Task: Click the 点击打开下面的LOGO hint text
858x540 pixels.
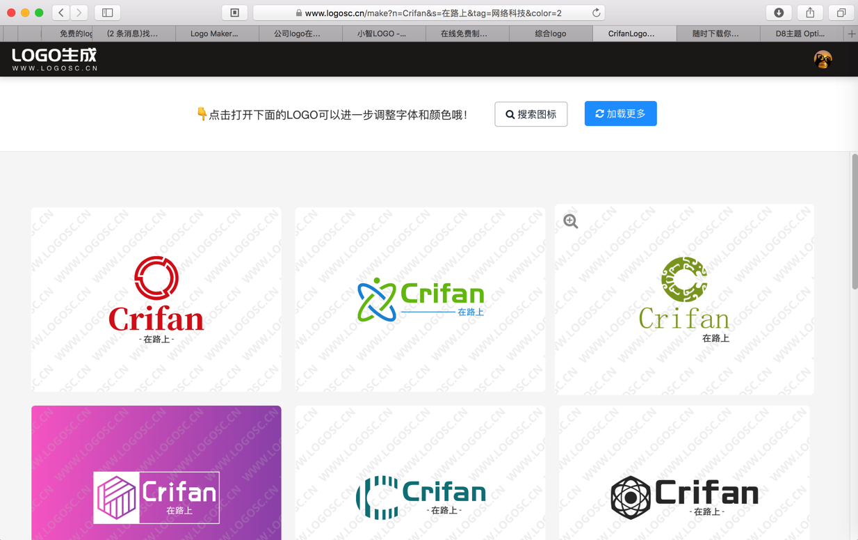Action: click(x=338, y=115)
